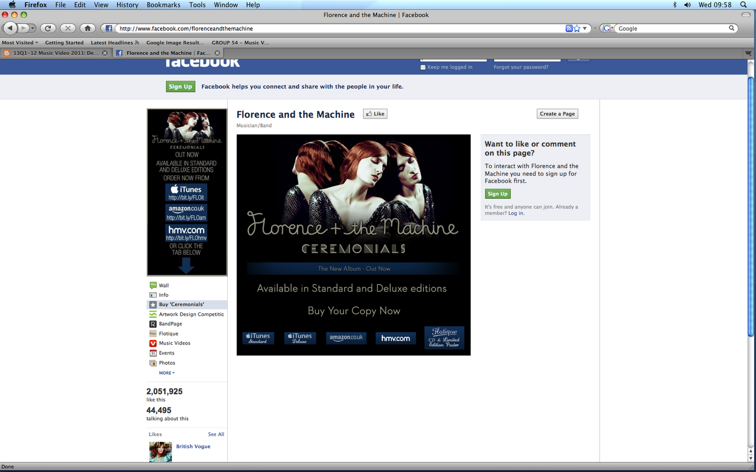Open Photos in the sidebar
This screenshot has width=756, height=472.
167,363
